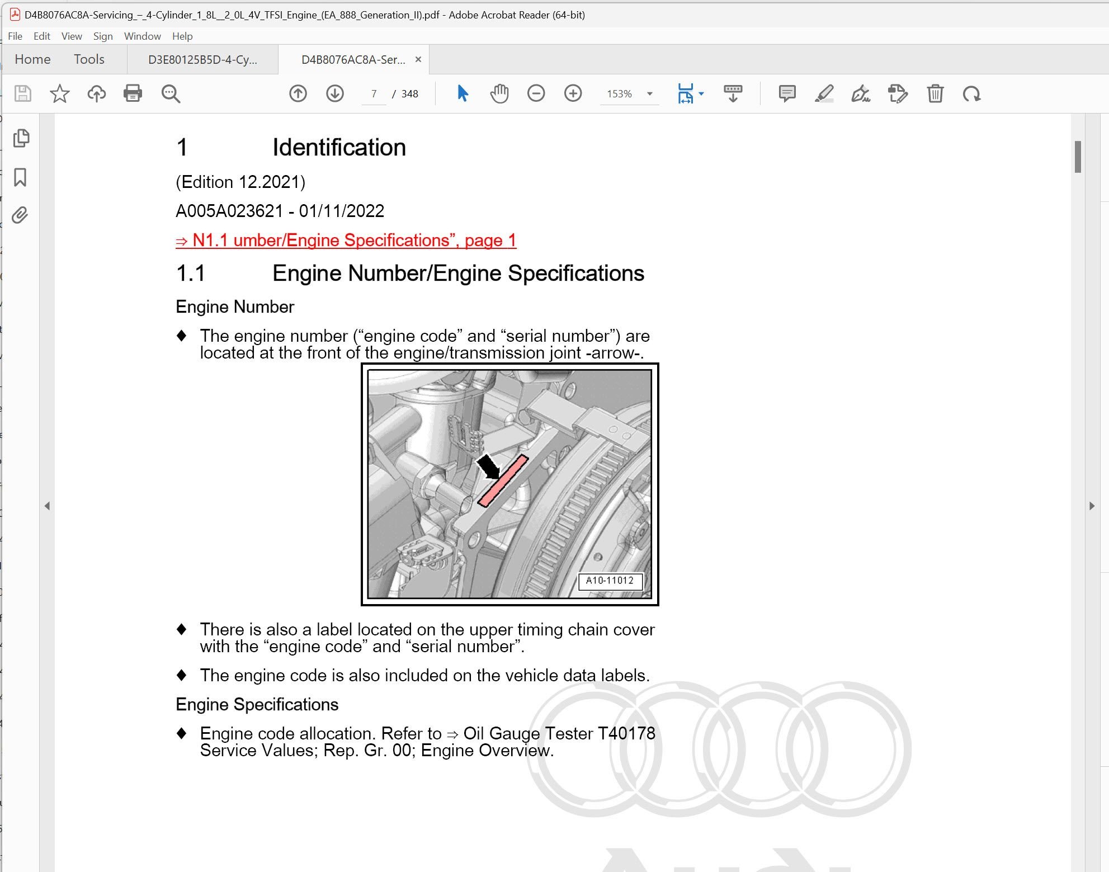This screenshot has height=872, width=1109.
Task: Star this document as favorite
Action: (x=59, y=94)
